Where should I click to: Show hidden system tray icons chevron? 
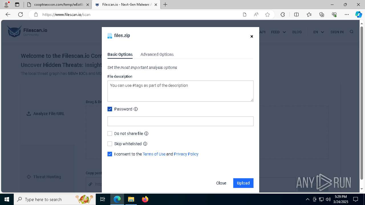[307, 199]
